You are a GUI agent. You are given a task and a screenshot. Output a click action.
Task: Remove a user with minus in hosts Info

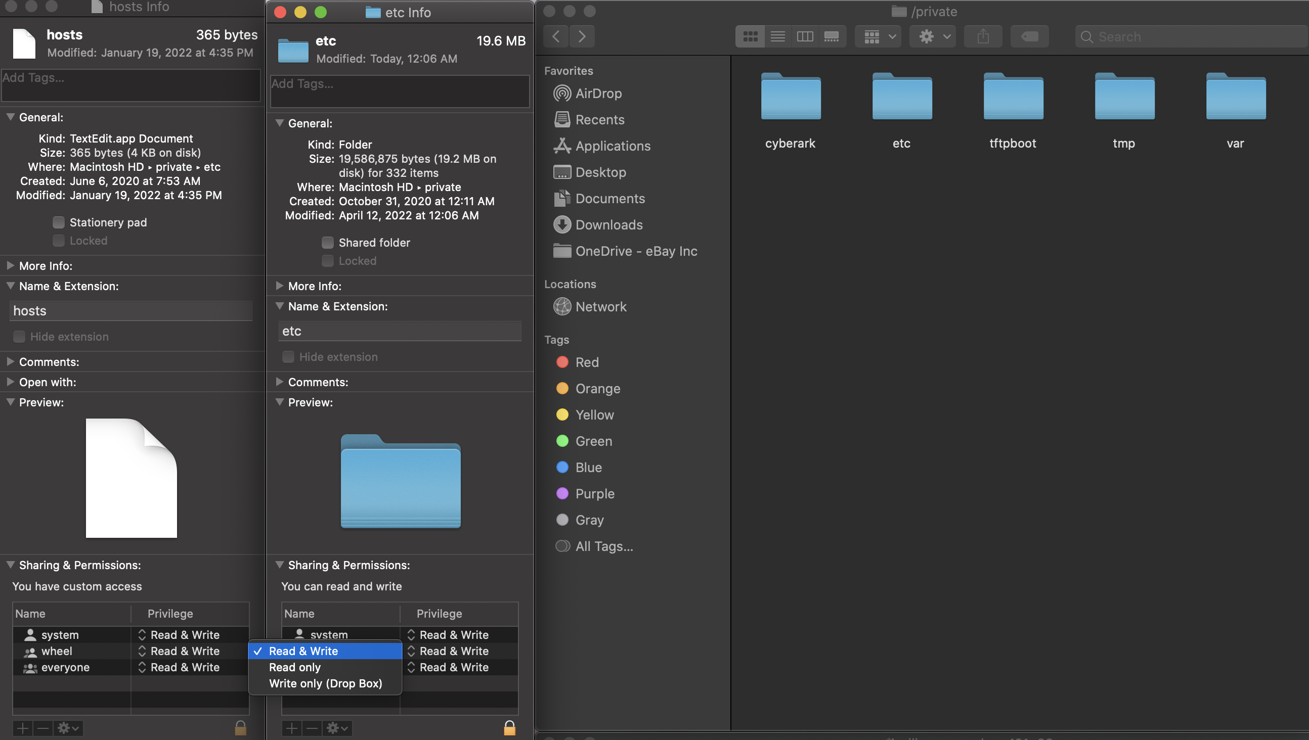point(42,729)
